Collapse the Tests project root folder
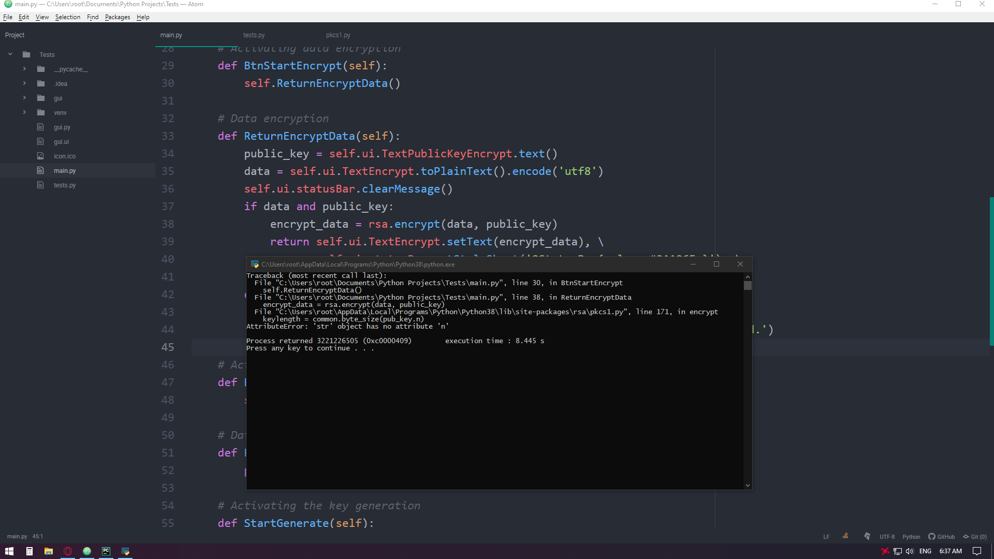Image resolution: width=994 pixels, height=559 pixels. 10,54
